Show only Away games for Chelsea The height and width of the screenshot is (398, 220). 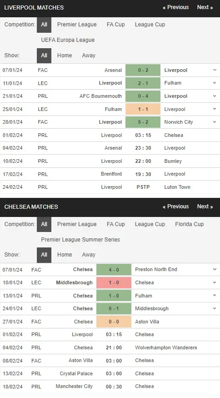coord(89,255)
